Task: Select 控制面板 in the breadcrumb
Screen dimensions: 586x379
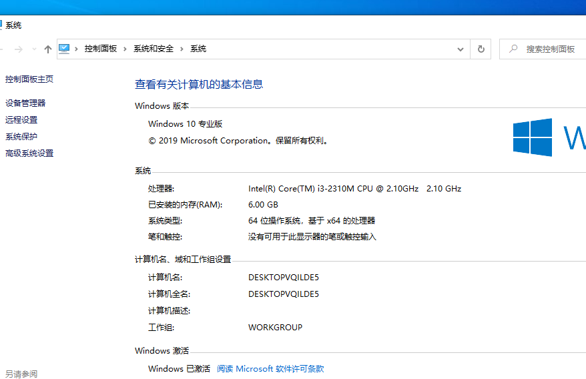Action: pyautogui.click(x=101, y=49)
